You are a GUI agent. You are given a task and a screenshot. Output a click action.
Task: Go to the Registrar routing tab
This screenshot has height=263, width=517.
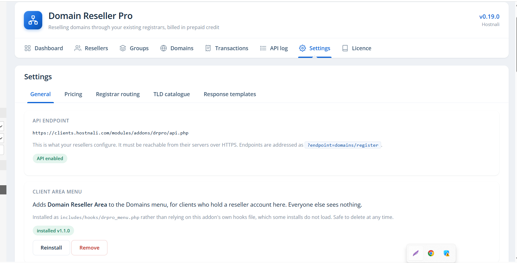point(118,94)
